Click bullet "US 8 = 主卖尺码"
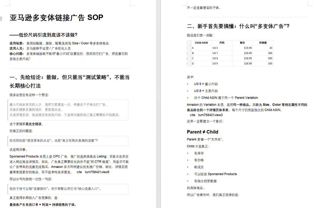 click(x=206, y=91)
